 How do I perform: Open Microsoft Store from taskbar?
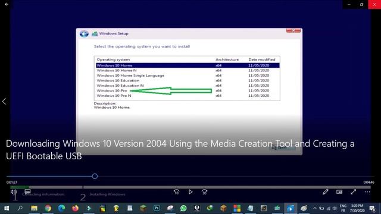[x=237, y=208]
